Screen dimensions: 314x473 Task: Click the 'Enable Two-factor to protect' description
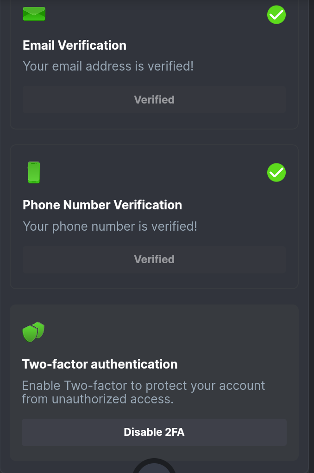144,386
